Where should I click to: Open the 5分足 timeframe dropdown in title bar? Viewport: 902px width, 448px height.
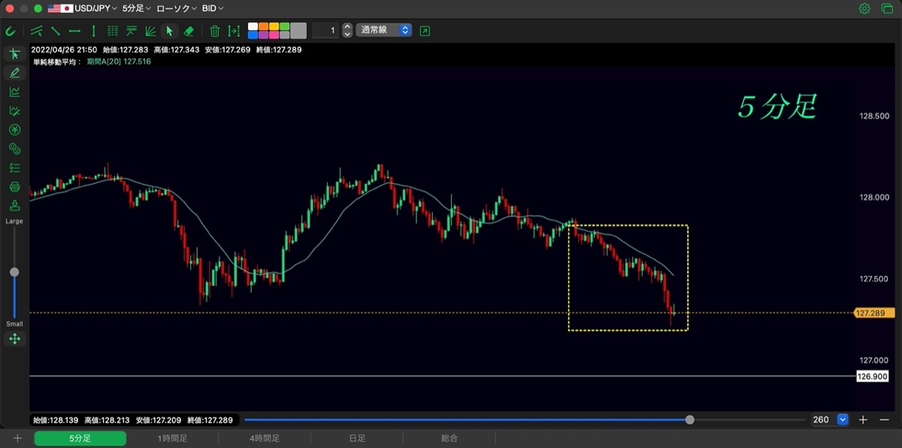click(x=136, y=8)
